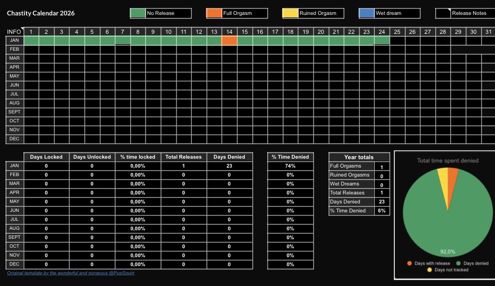Select the Year totals header cell

click(359, 157)
